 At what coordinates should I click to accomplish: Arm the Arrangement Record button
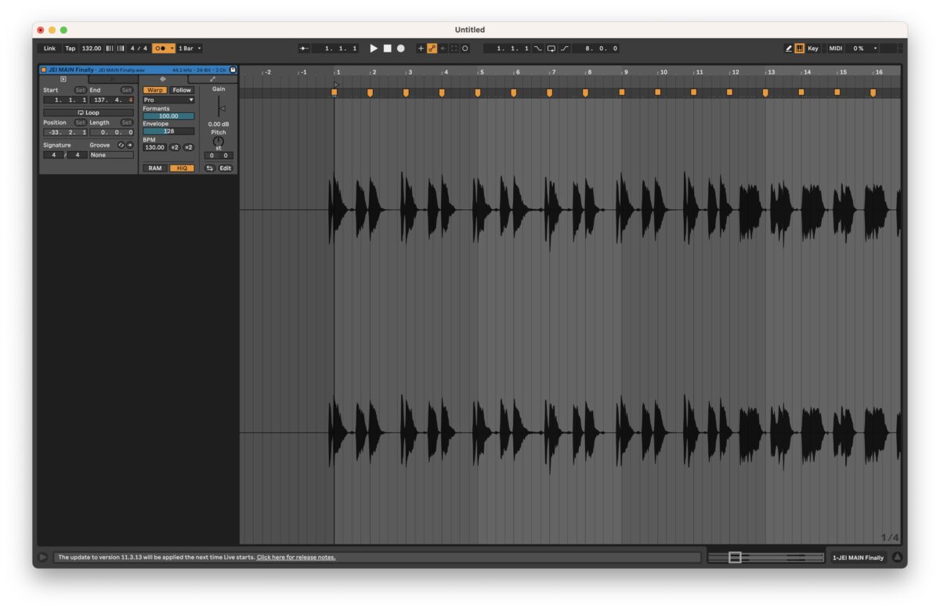click(x=400, y=49)
